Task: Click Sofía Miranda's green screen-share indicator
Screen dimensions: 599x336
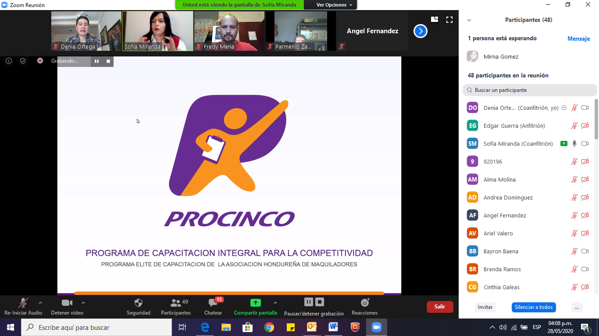Action: pos(564,143)
